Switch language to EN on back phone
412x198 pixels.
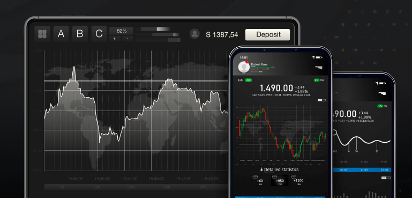380,106
